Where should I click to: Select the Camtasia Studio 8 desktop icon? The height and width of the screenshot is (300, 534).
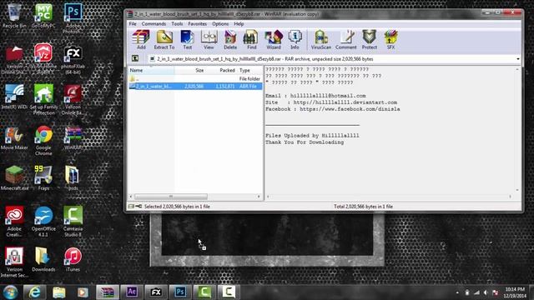coord(73,222)
